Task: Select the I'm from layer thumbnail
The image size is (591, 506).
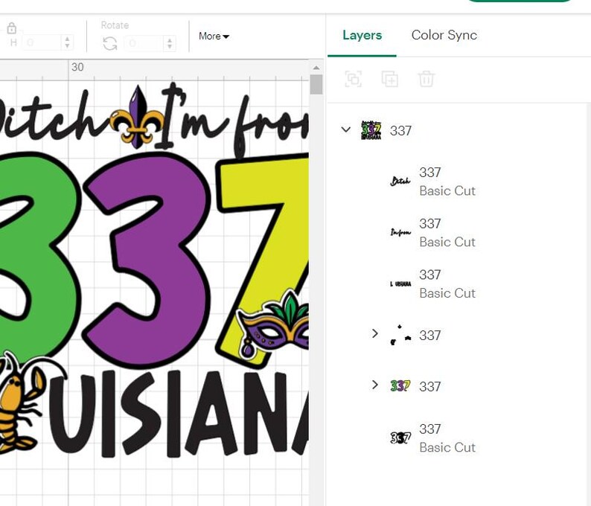Action: [400, 232]
